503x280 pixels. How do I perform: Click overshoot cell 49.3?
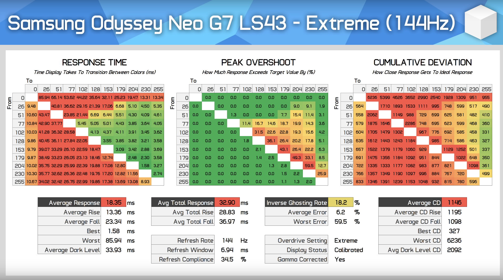click(297, 158)
